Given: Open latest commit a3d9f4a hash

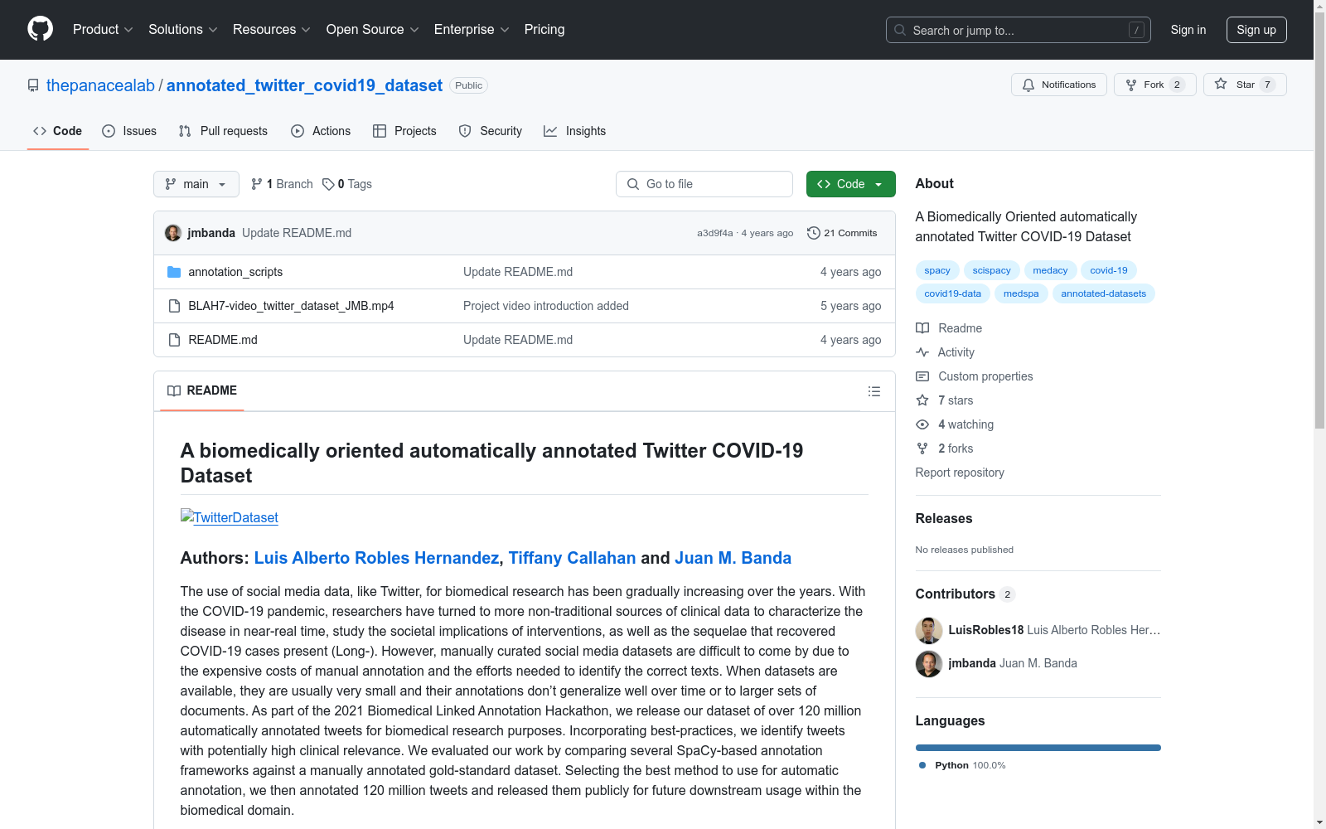Looking at the screenshot, I should click(715, 233).
